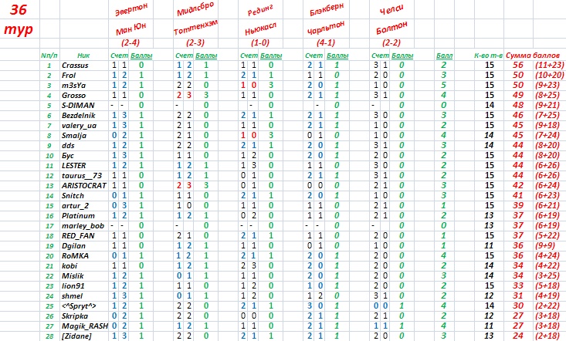Image resolution: width=566 pixels, height=341 pixels.
Task: Select the total score 56 cell
Action: pyautogui.click(x=519, y=66)
